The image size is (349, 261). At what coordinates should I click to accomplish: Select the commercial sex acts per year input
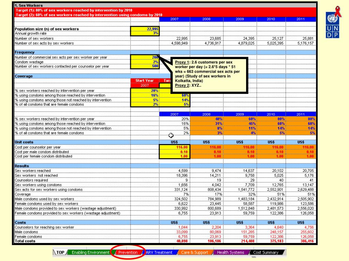click(145, 57)
